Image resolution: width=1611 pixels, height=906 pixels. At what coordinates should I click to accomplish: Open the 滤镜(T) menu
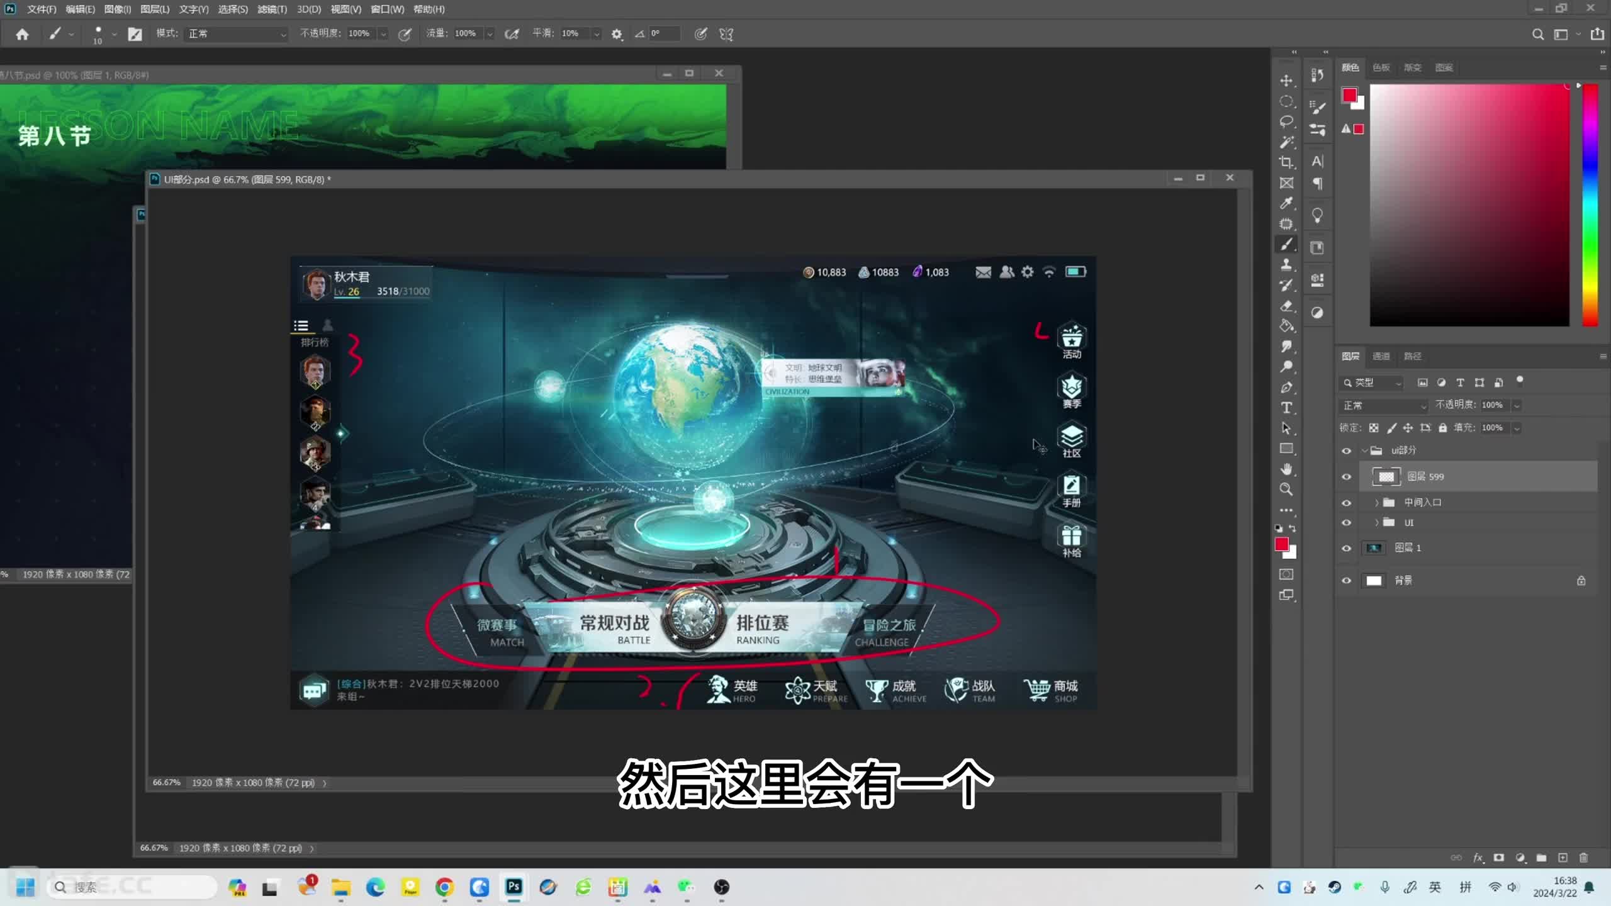click(x=272, y=9)
